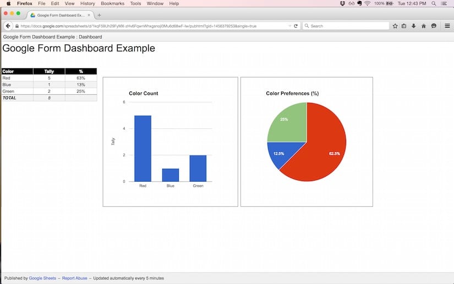This screenshot has height=284, width=454.
Task: Click the Color Preferences (%) chart title
Action: [292, 94]
